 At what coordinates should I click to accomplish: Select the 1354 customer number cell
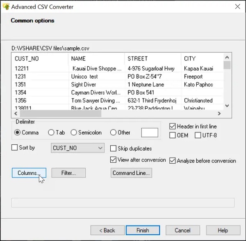click(x=40, y=93)
